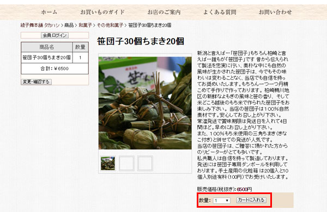Click 綾子舞本舗タカハシ breadcrumb link

pyautogui.click(x=40, y=25)
